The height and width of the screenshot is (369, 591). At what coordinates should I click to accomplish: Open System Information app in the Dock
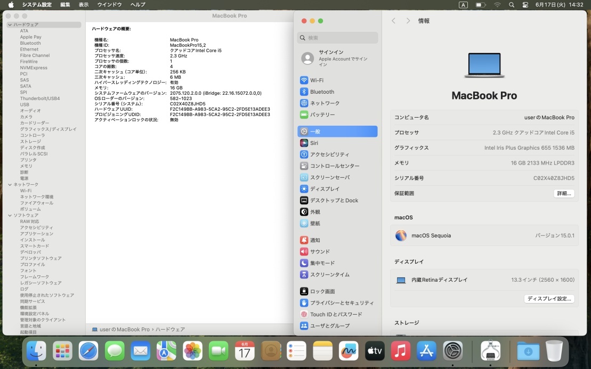(x=490, y=351)
